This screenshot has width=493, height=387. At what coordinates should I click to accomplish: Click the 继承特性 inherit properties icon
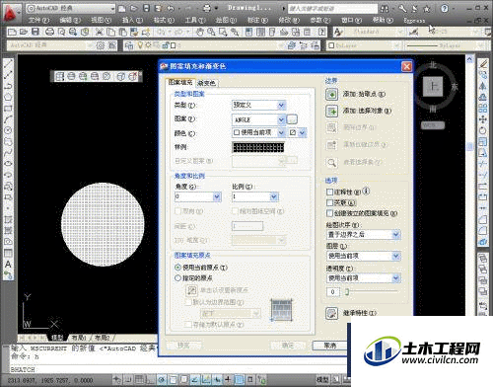pos(331,313)
